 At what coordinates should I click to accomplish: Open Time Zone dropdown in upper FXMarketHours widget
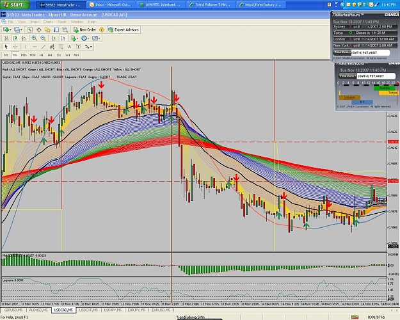342,52
